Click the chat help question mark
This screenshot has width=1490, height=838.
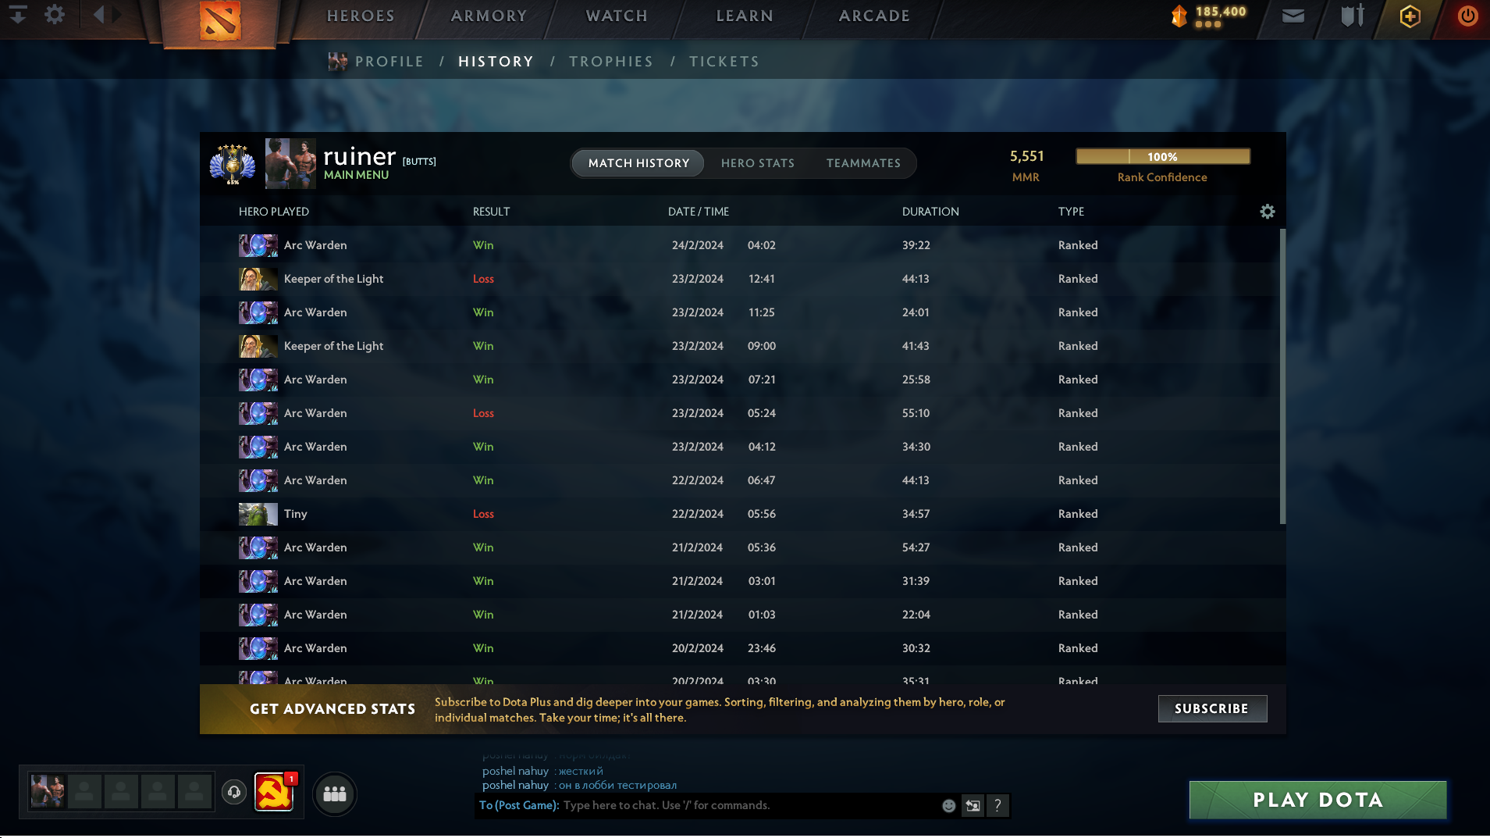pos(997,805)
